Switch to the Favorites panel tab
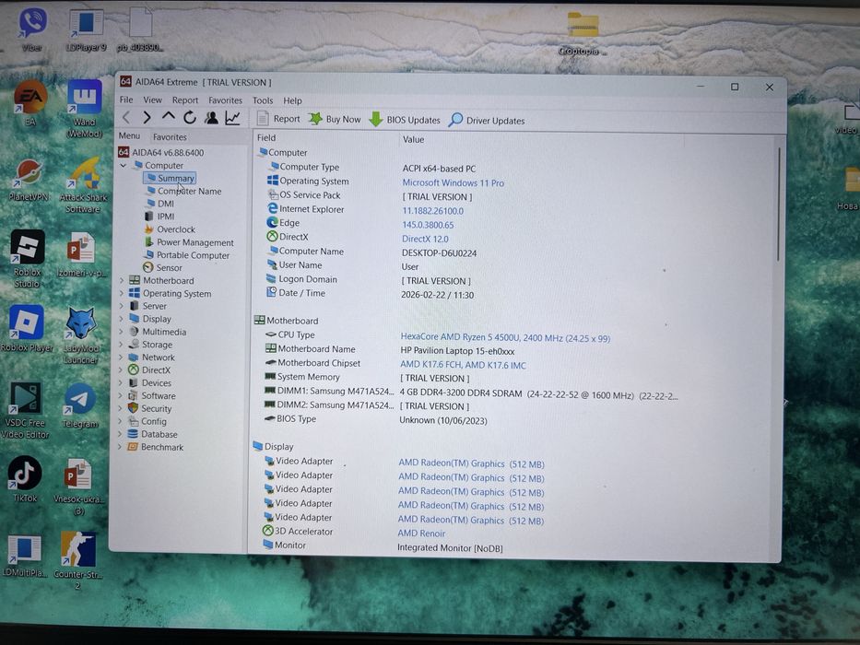The image size is (860, 645). point(170,136)
